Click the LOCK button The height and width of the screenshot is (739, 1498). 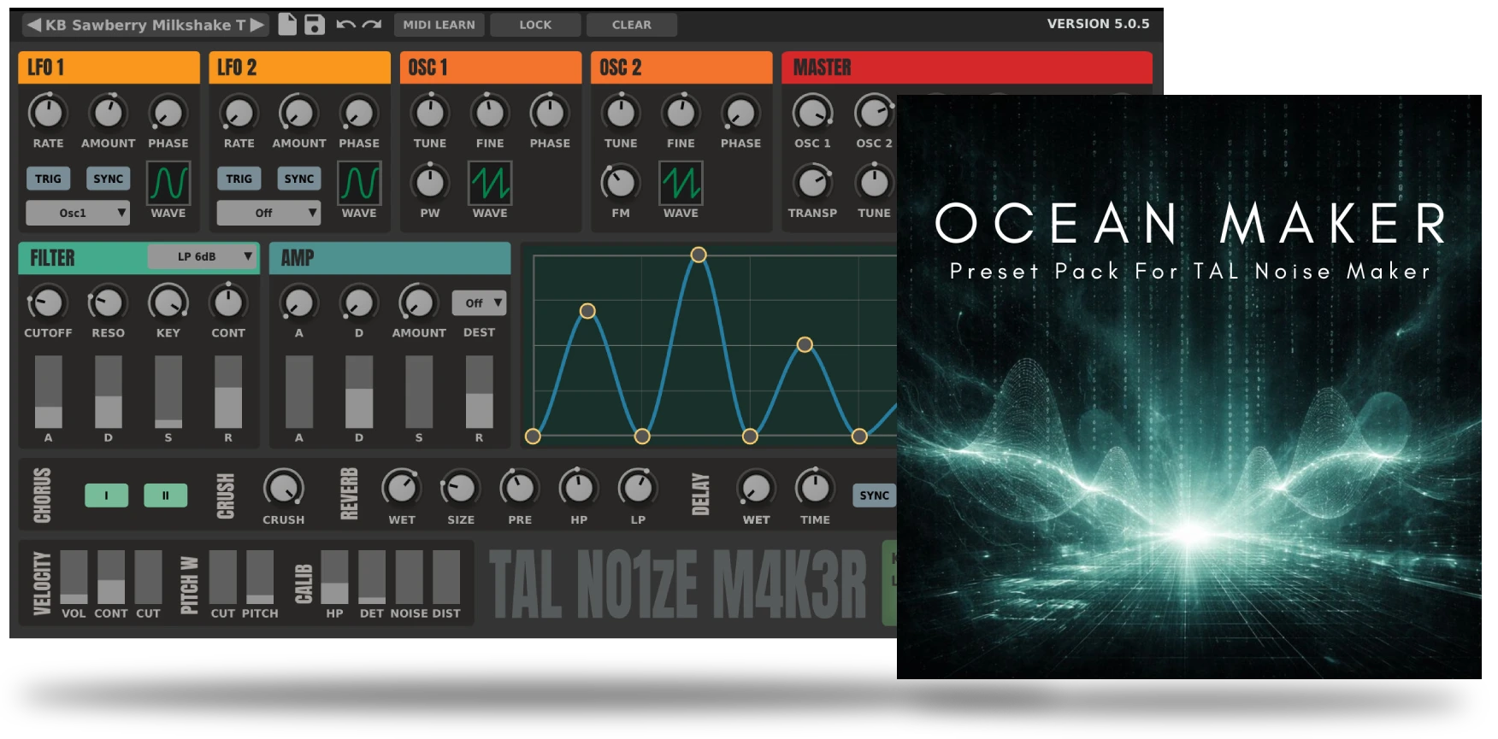pyautogui.click(x=535, y=25)
